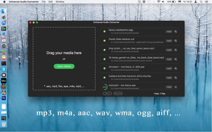Viewport: 212px width, 132px height.
Task: Open Skype from the dock
Action: [x=4, y=69]
